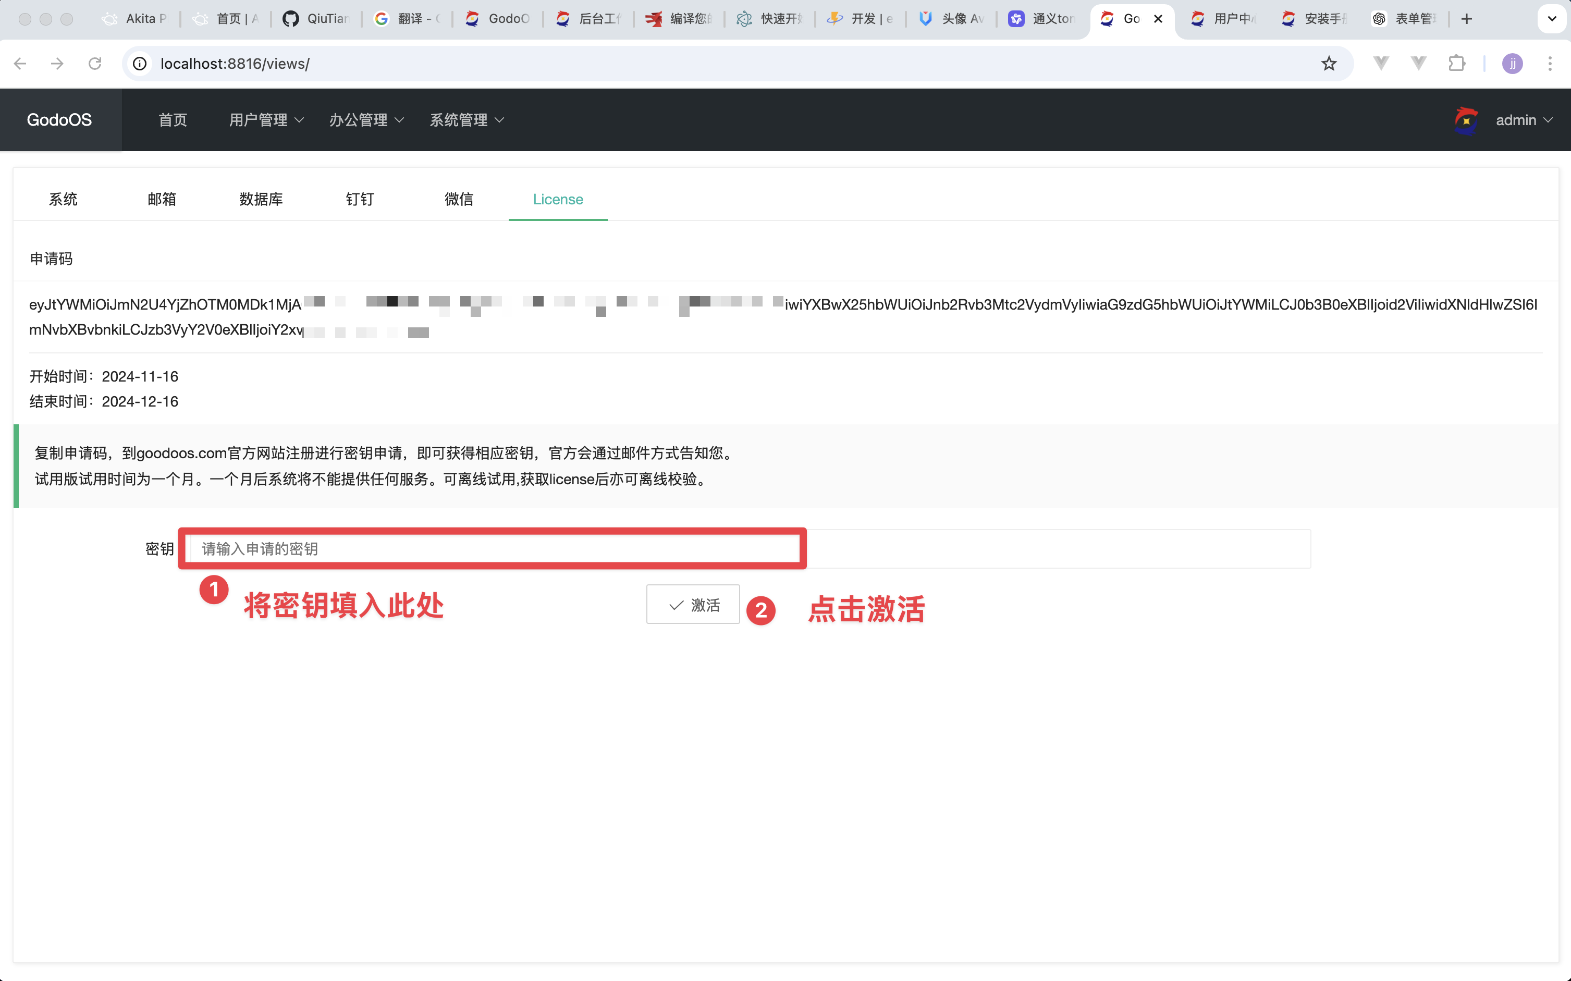Expand the 办公管理 menu
Screen dimensions: 1571x981
click(x=366, y=120)
